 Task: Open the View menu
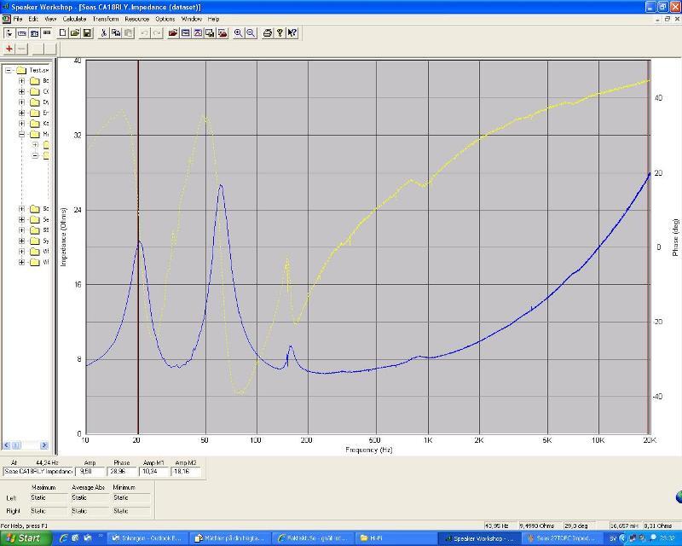pos(50,19)
